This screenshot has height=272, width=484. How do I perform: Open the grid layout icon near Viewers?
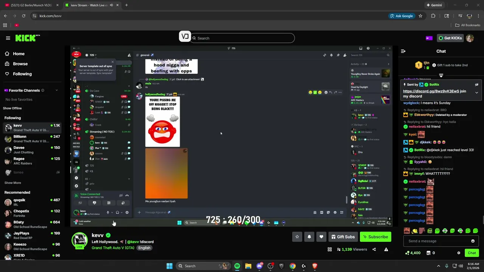(x=330, y=249)
